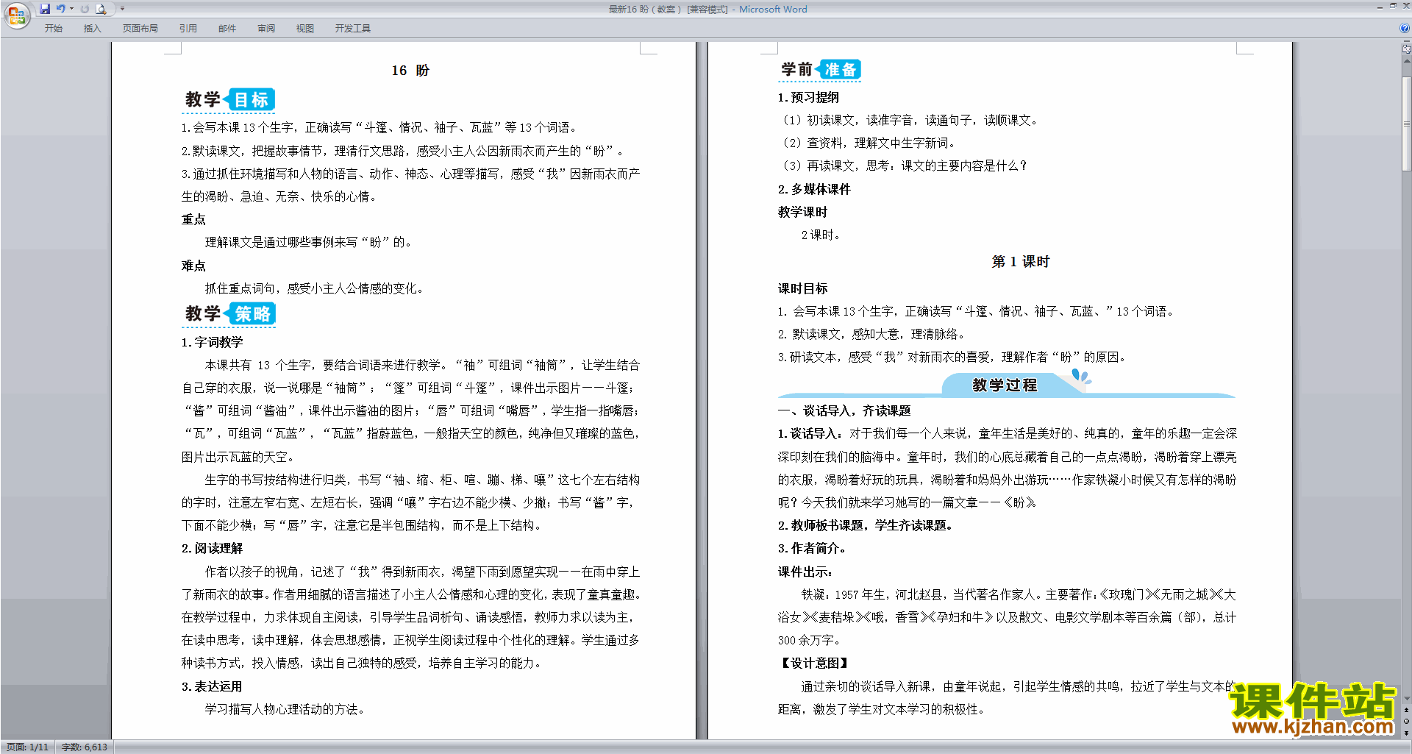1412x754 pixels.
Task: Click the 2.阅读理解 subheading
Action: 212,549
